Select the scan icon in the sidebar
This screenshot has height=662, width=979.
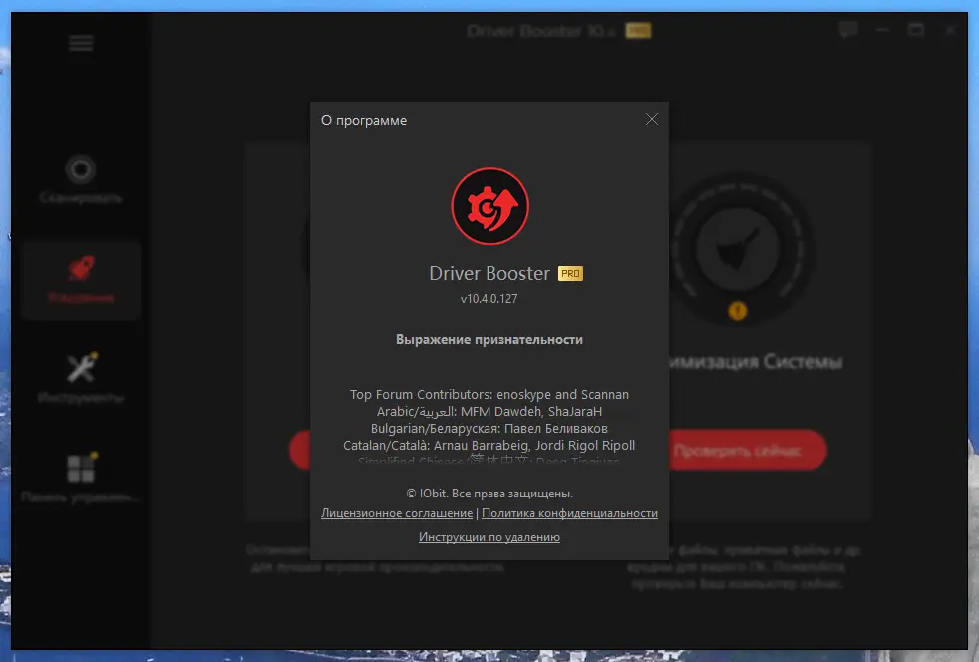[x=81, y=169]
